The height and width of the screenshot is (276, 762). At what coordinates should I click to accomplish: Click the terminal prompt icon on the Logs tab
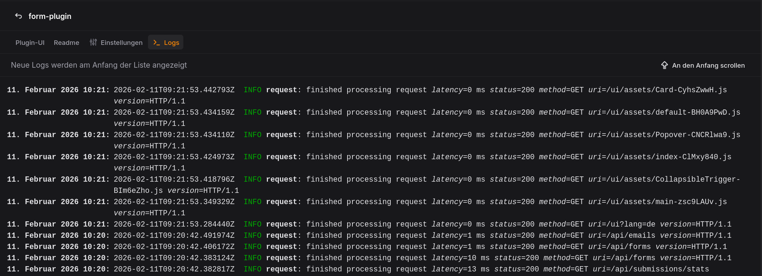point(156,42)
